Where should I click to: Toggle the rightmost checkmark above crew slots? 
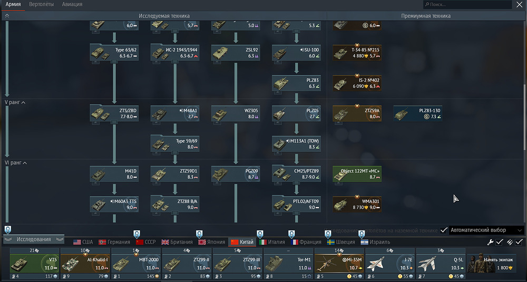(x=519, y=242)
